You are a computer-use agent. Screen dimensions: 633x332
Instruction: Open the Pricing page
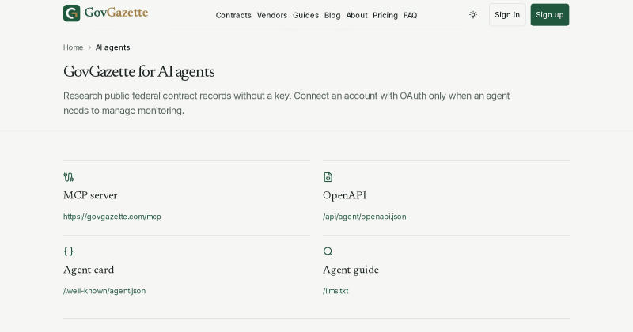click(x=385, y=15)
